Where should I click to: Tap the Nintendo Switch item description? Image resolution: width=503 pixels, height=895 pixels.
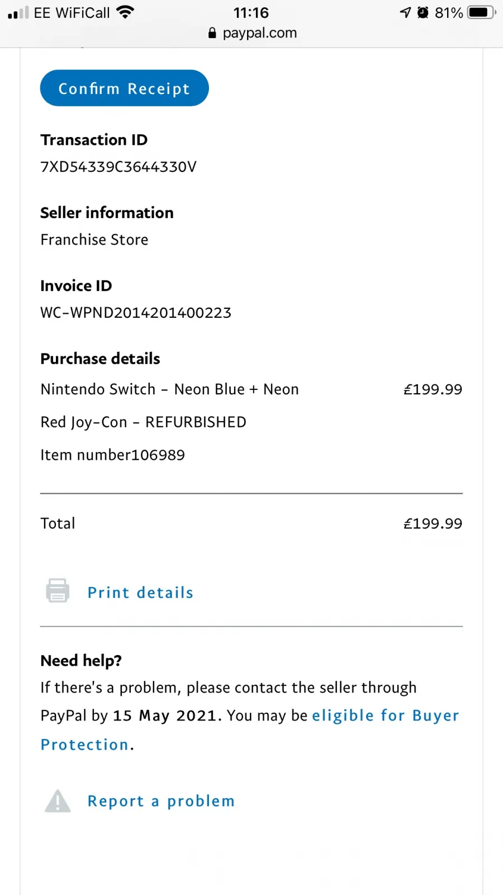point(170,406)
